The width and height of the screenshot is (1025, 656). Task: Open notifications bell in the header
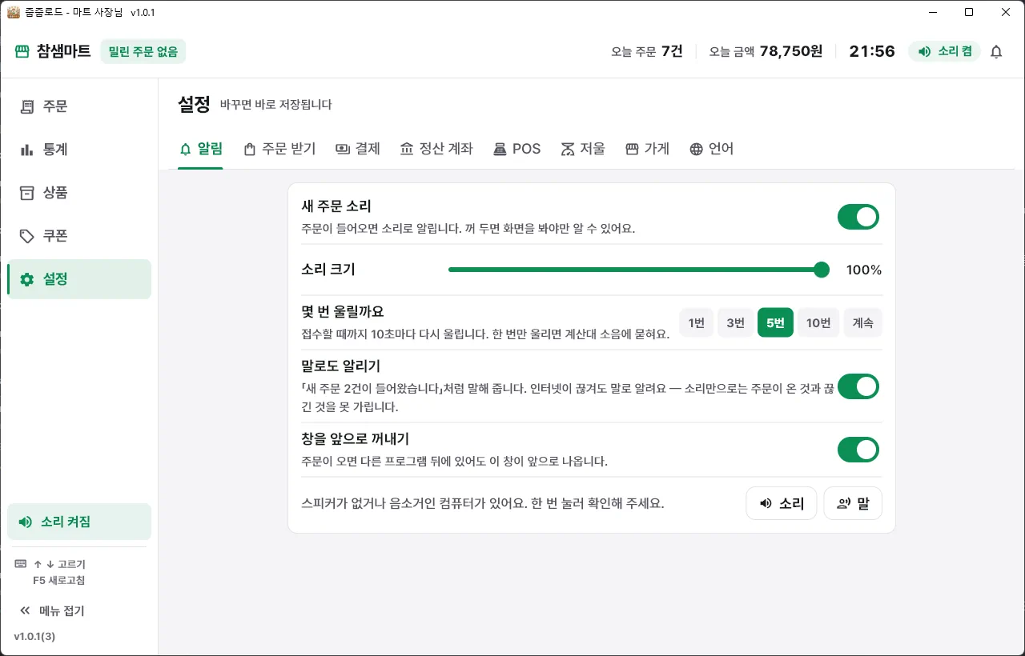[x=996, y=51]
